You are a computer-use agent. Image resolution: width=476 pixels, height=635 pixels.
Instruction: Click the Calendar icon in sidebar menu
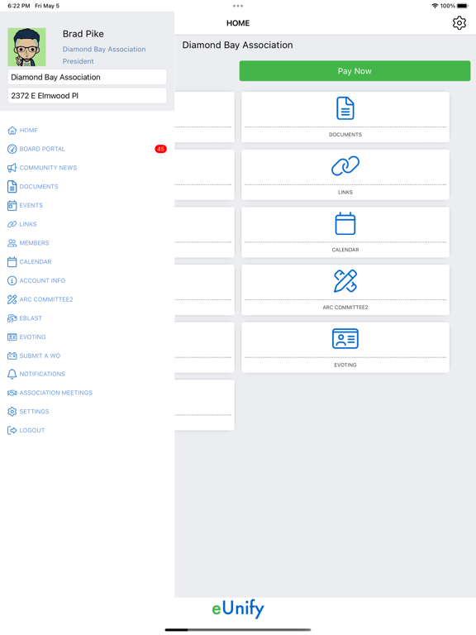pos(12,261)
